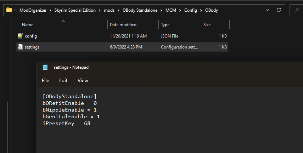This screenshot has width=303, height=153.
Task: Navigate to the MCM breadcrumb folder
Action: [x=171, y=10]
